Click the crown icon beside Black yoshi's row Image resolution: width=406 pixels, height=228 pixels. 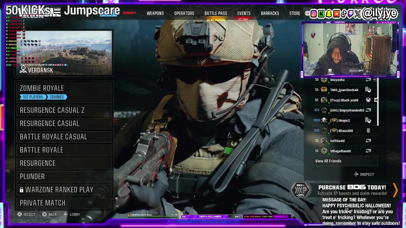[376, 100]
